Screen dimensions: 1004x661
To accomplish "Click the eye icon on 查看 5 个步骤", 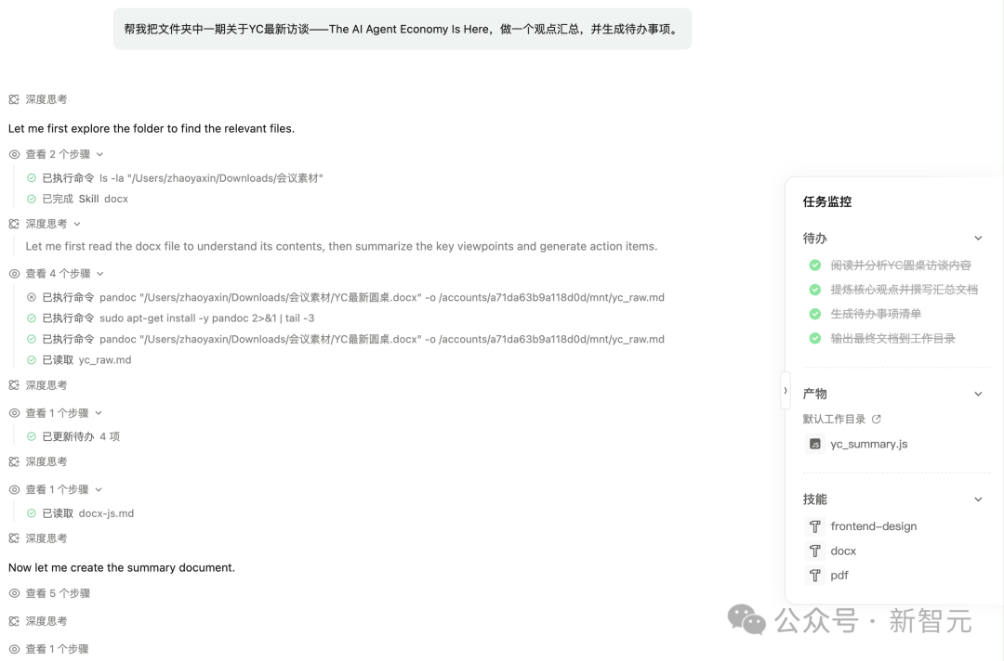I will pyautogui.click(x=12, y=592).
